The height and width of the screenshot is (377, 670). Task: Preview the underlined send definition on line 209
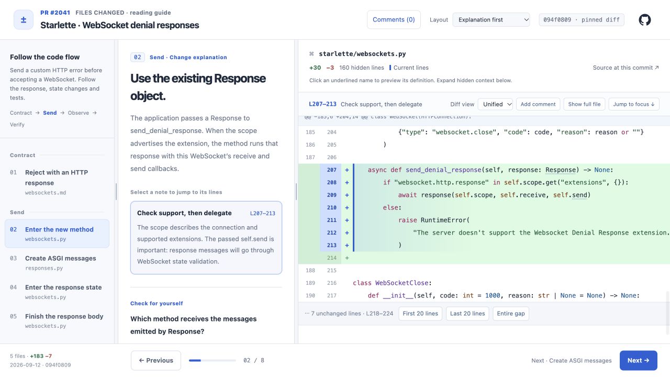coord(579,195)
